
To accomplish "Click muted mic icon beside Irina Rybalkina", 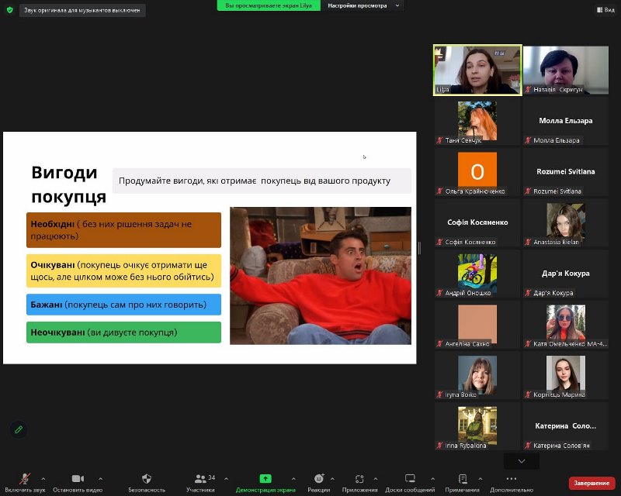I will click(439, 446).
